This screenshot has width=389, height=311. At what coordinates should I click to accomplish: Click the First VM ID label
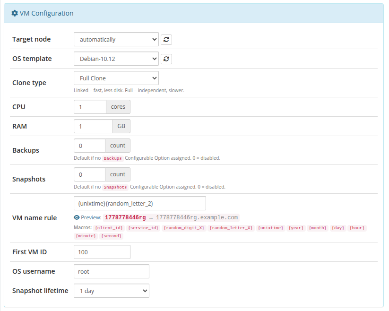(29, 252)
